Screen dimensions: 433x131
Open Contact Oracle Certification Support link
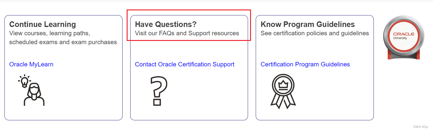(x=185, y=64)
